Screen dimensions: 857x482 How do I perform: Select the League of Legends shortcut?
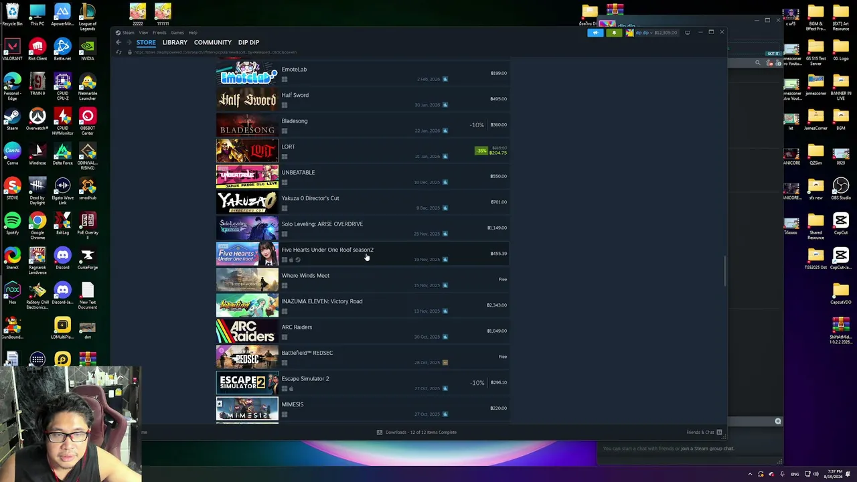[x=88, y=17]
